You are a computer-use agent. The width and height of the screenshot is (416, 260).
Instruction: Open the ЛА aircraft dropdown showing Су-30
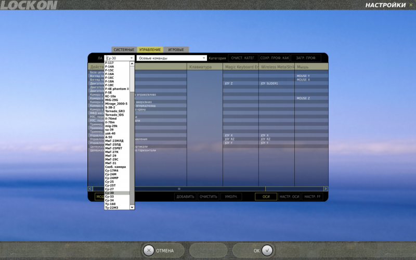(x=120, y=58)
